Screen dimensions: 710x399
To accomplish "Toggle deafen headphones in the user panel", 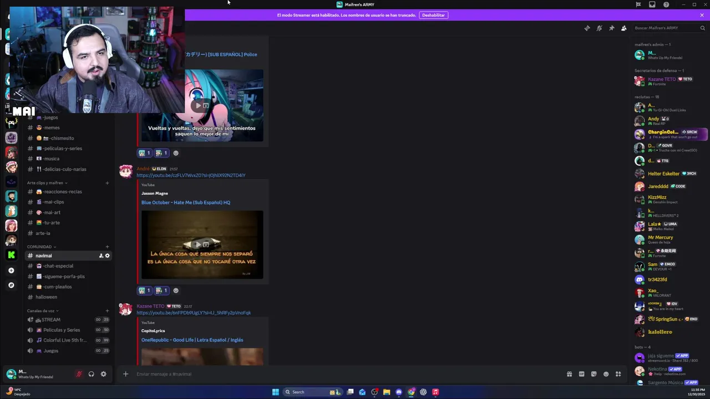I will click(x=91, y=374).
